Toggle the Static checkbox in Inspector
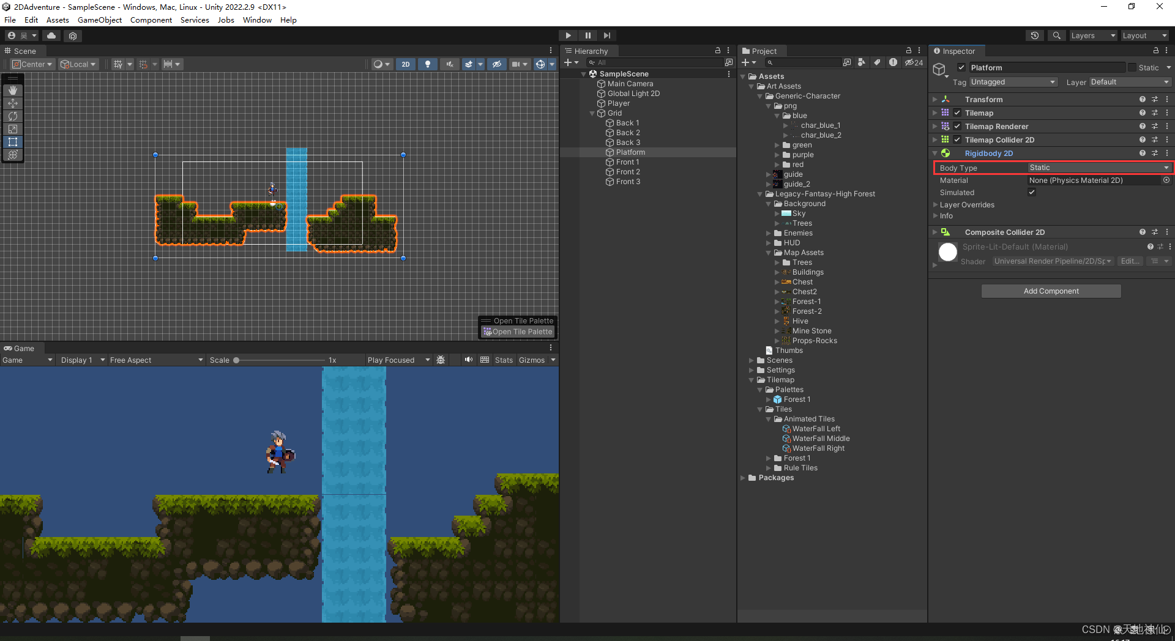Screen dimensions: 1175x641 click(1132, 68)
